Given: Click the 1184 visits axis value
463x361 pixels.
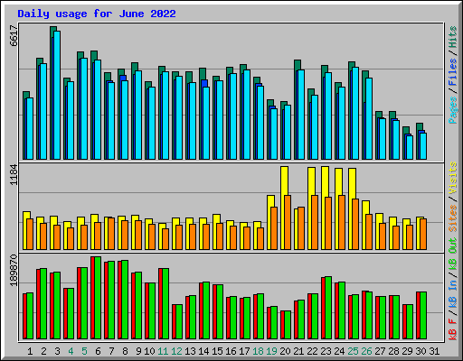Looking at the screenshot, I should tap(14, 174).
